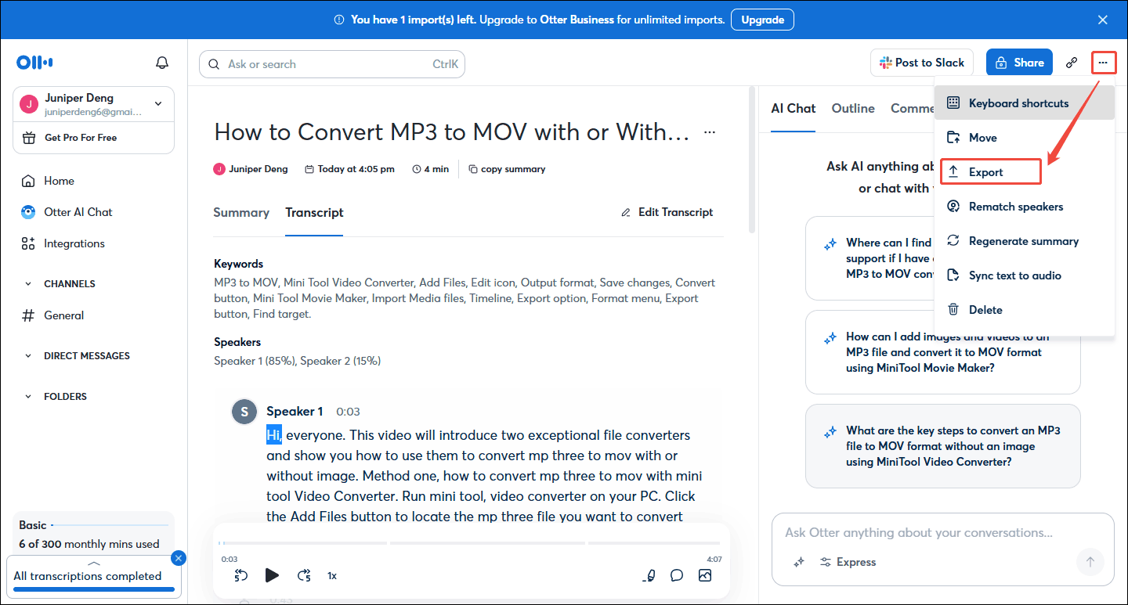
Task: Collapse the FOLDERS section
Action: coord(29,397)
